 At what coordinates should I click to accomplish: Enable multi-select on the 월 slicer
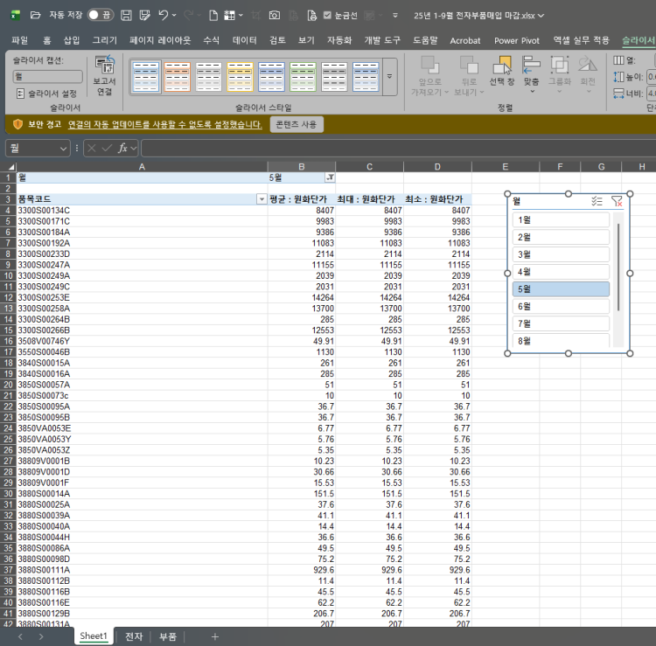[597, 200]
